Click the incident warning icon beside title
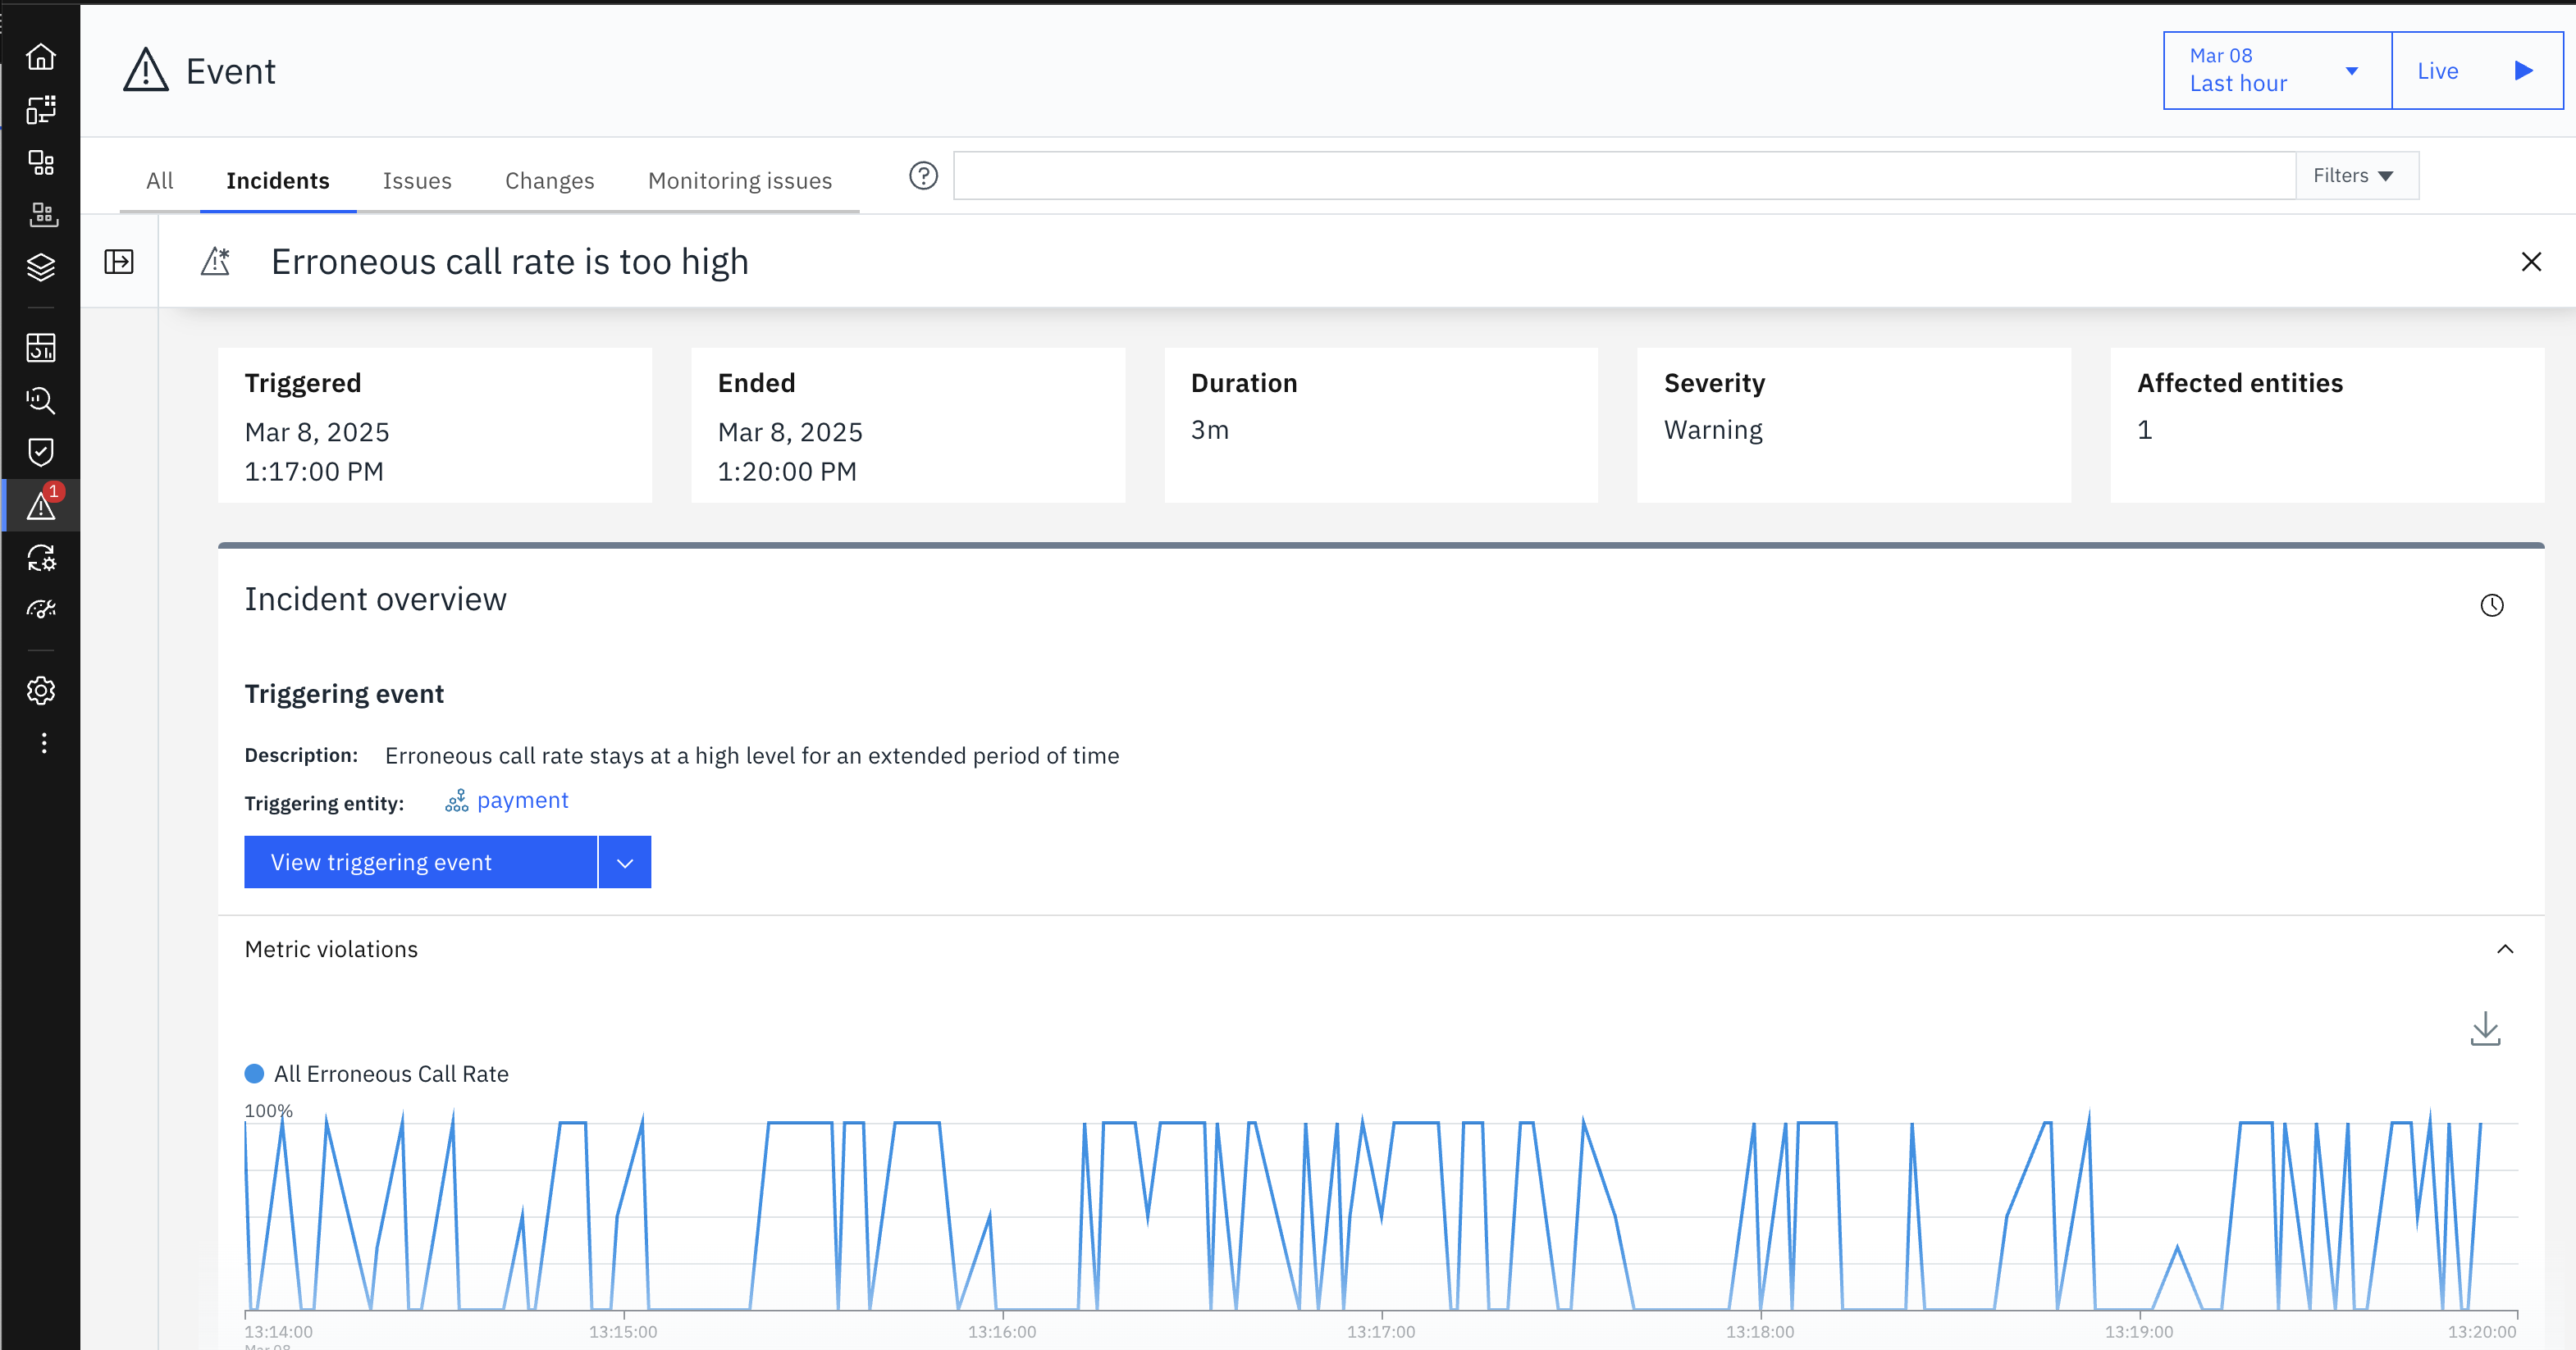This screenshot has width=2576, height=1350. coord(215,262)
